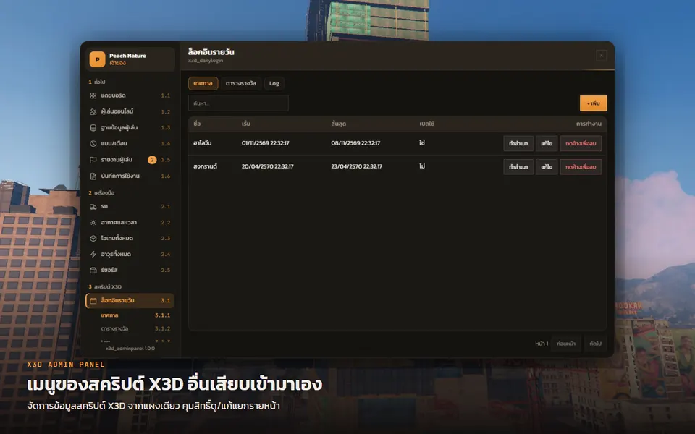
Task: Click start date 01/11/2569 22:32:17
Action: [x=265, y=143]
